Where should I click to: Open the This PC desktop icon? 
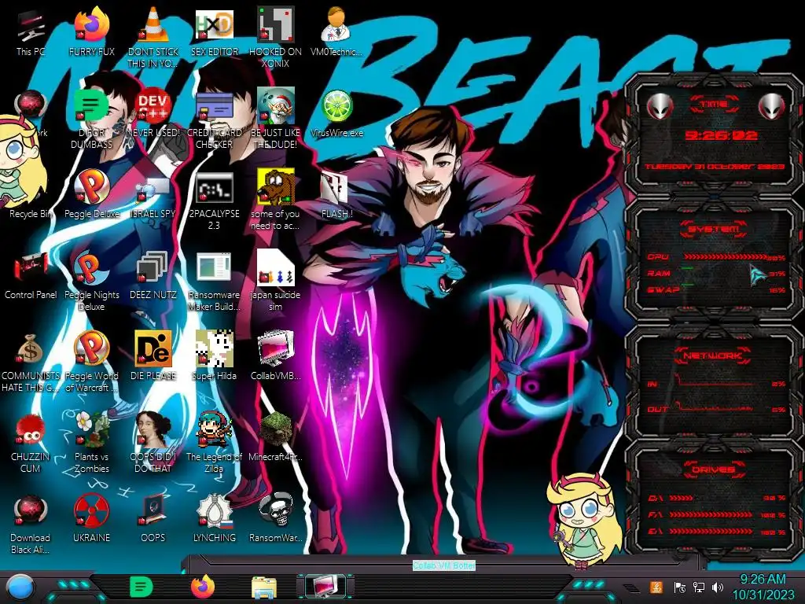coord(31,31)
